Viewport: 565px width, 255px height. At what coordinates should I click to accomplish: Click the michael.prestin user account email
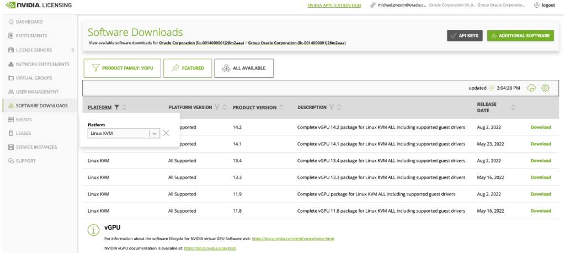coord(402,6)
